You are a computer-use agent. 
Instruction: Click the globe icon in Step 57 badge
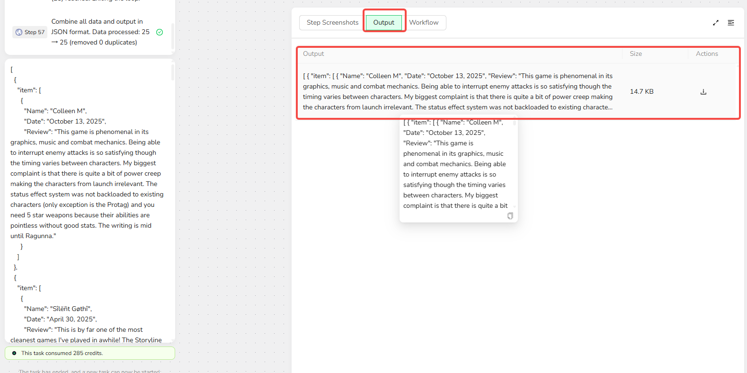19,32
